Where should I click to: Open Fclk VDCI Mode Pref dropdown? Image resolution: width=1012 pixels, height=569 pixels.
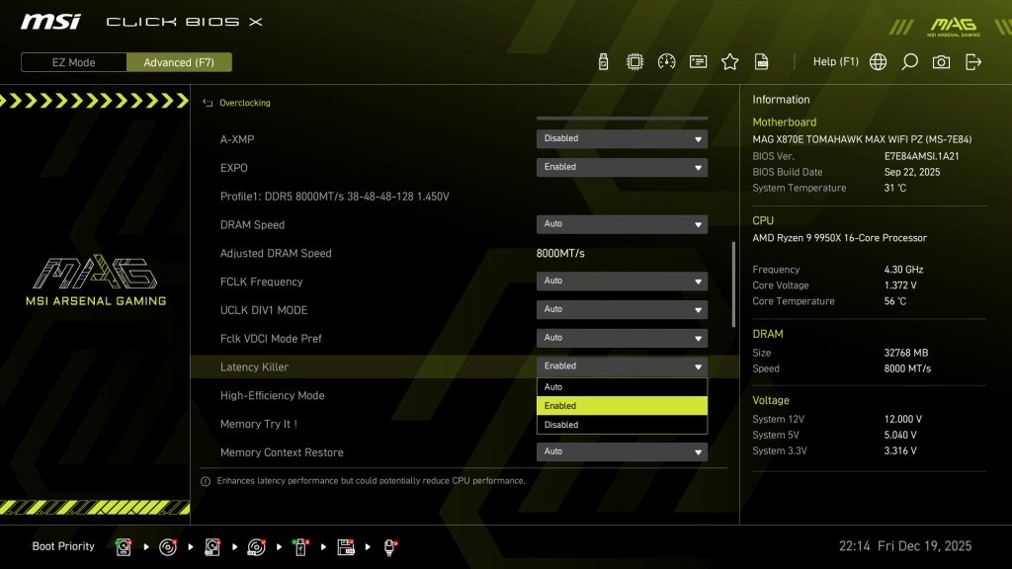pos(623,338)
